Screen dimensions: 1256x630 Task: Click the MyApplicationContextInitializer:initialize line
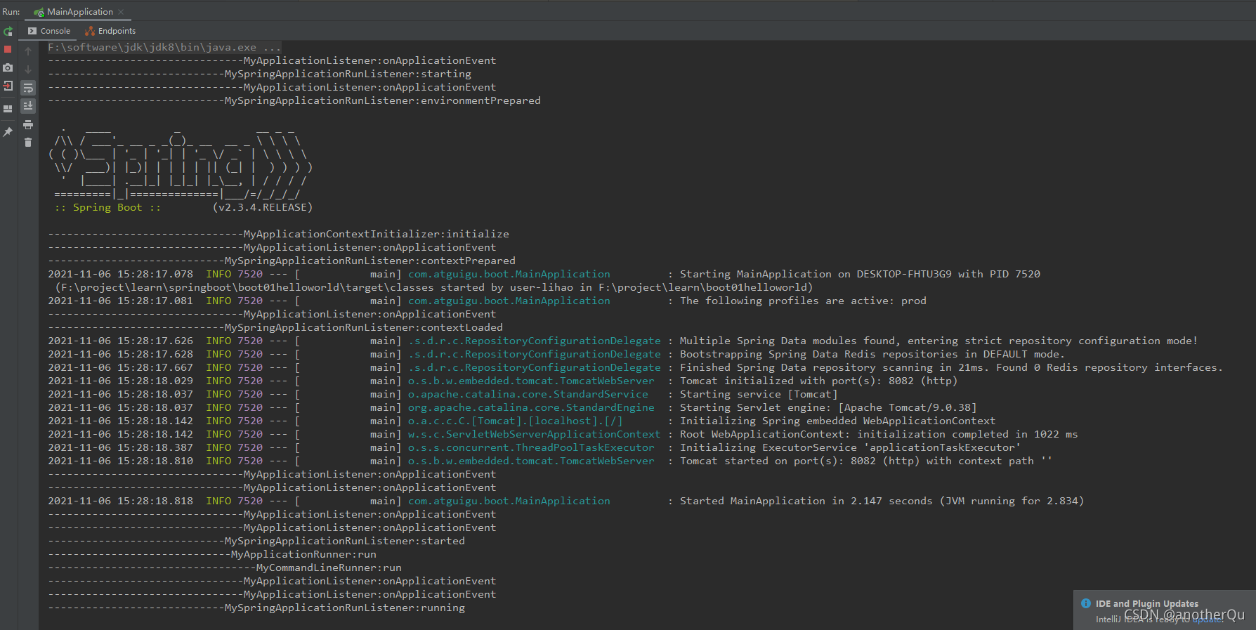279,234
